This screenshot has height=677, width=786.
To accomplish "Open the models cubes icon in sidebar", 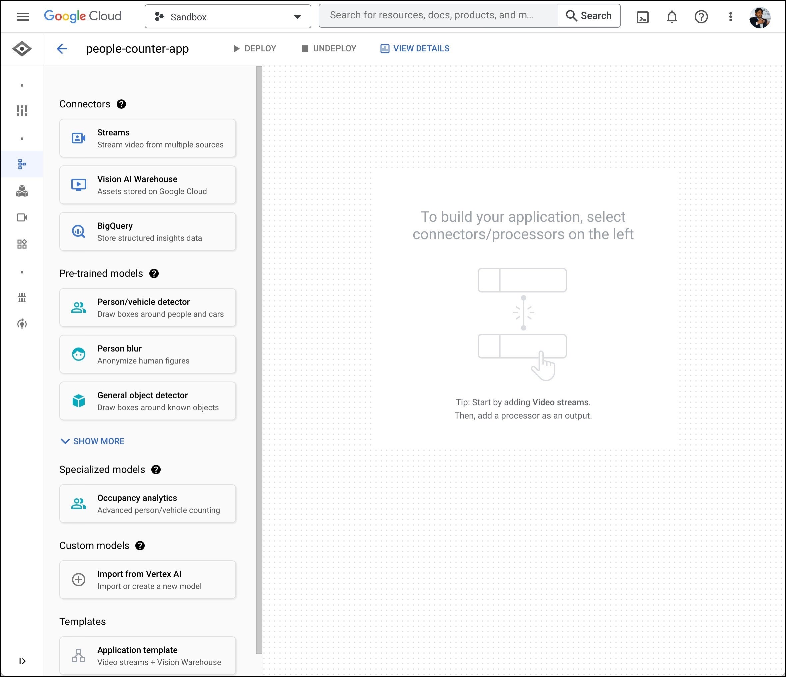I will (x=22, y=191).
